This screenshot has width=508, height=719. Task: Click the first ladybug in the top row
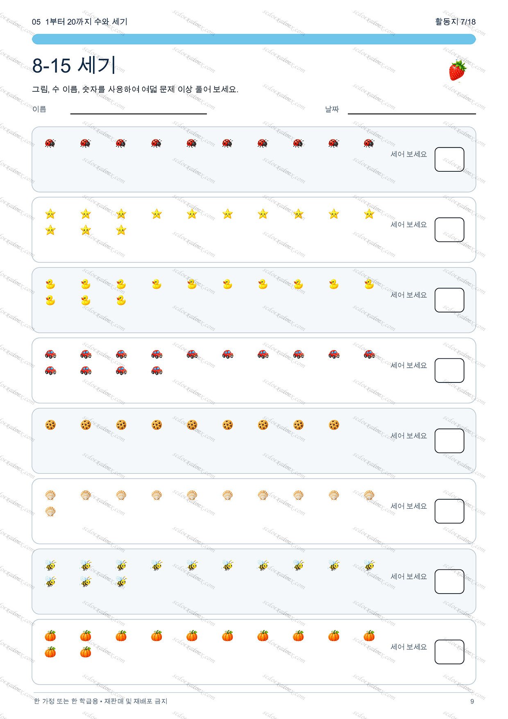pyautogui.click(x=50, y=143)
